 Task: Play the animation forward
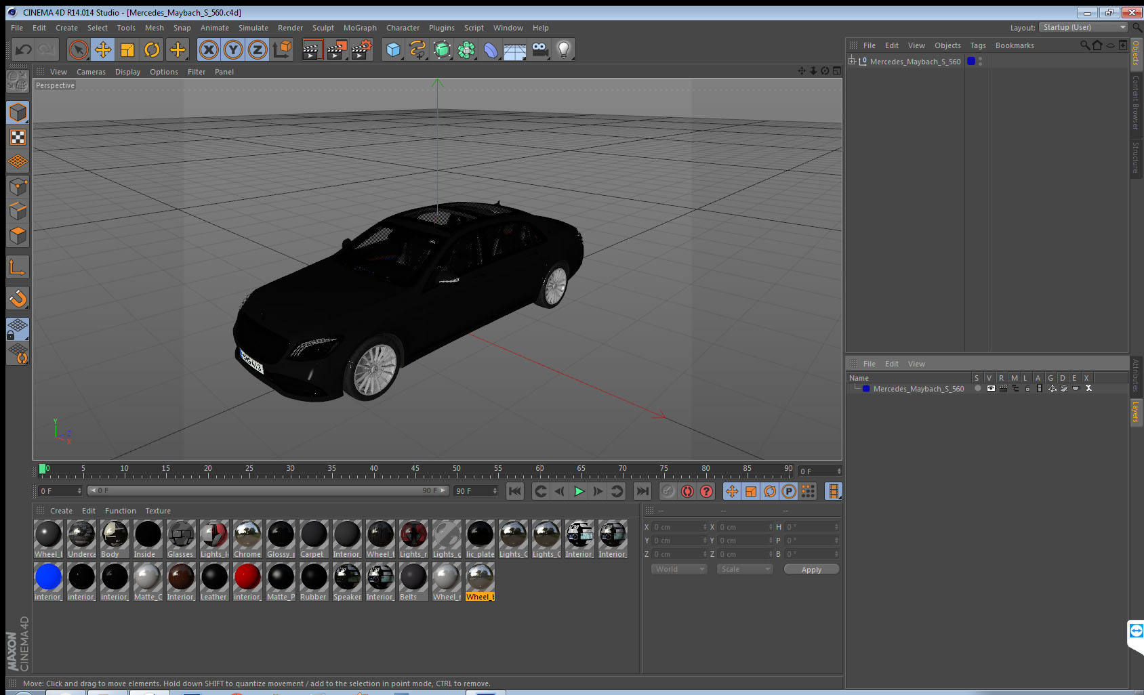579,491
